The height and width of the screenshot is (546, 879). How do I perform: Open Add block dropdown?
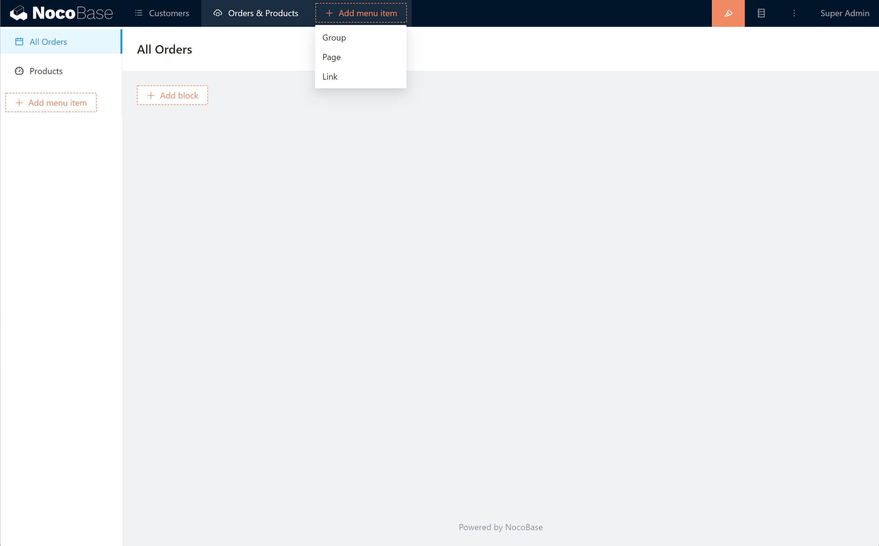pyautogui.click(x=172, y=95)
